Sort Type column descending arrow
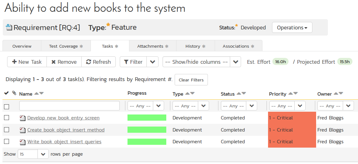The image size is (358, 164). [x=193, y=93]
